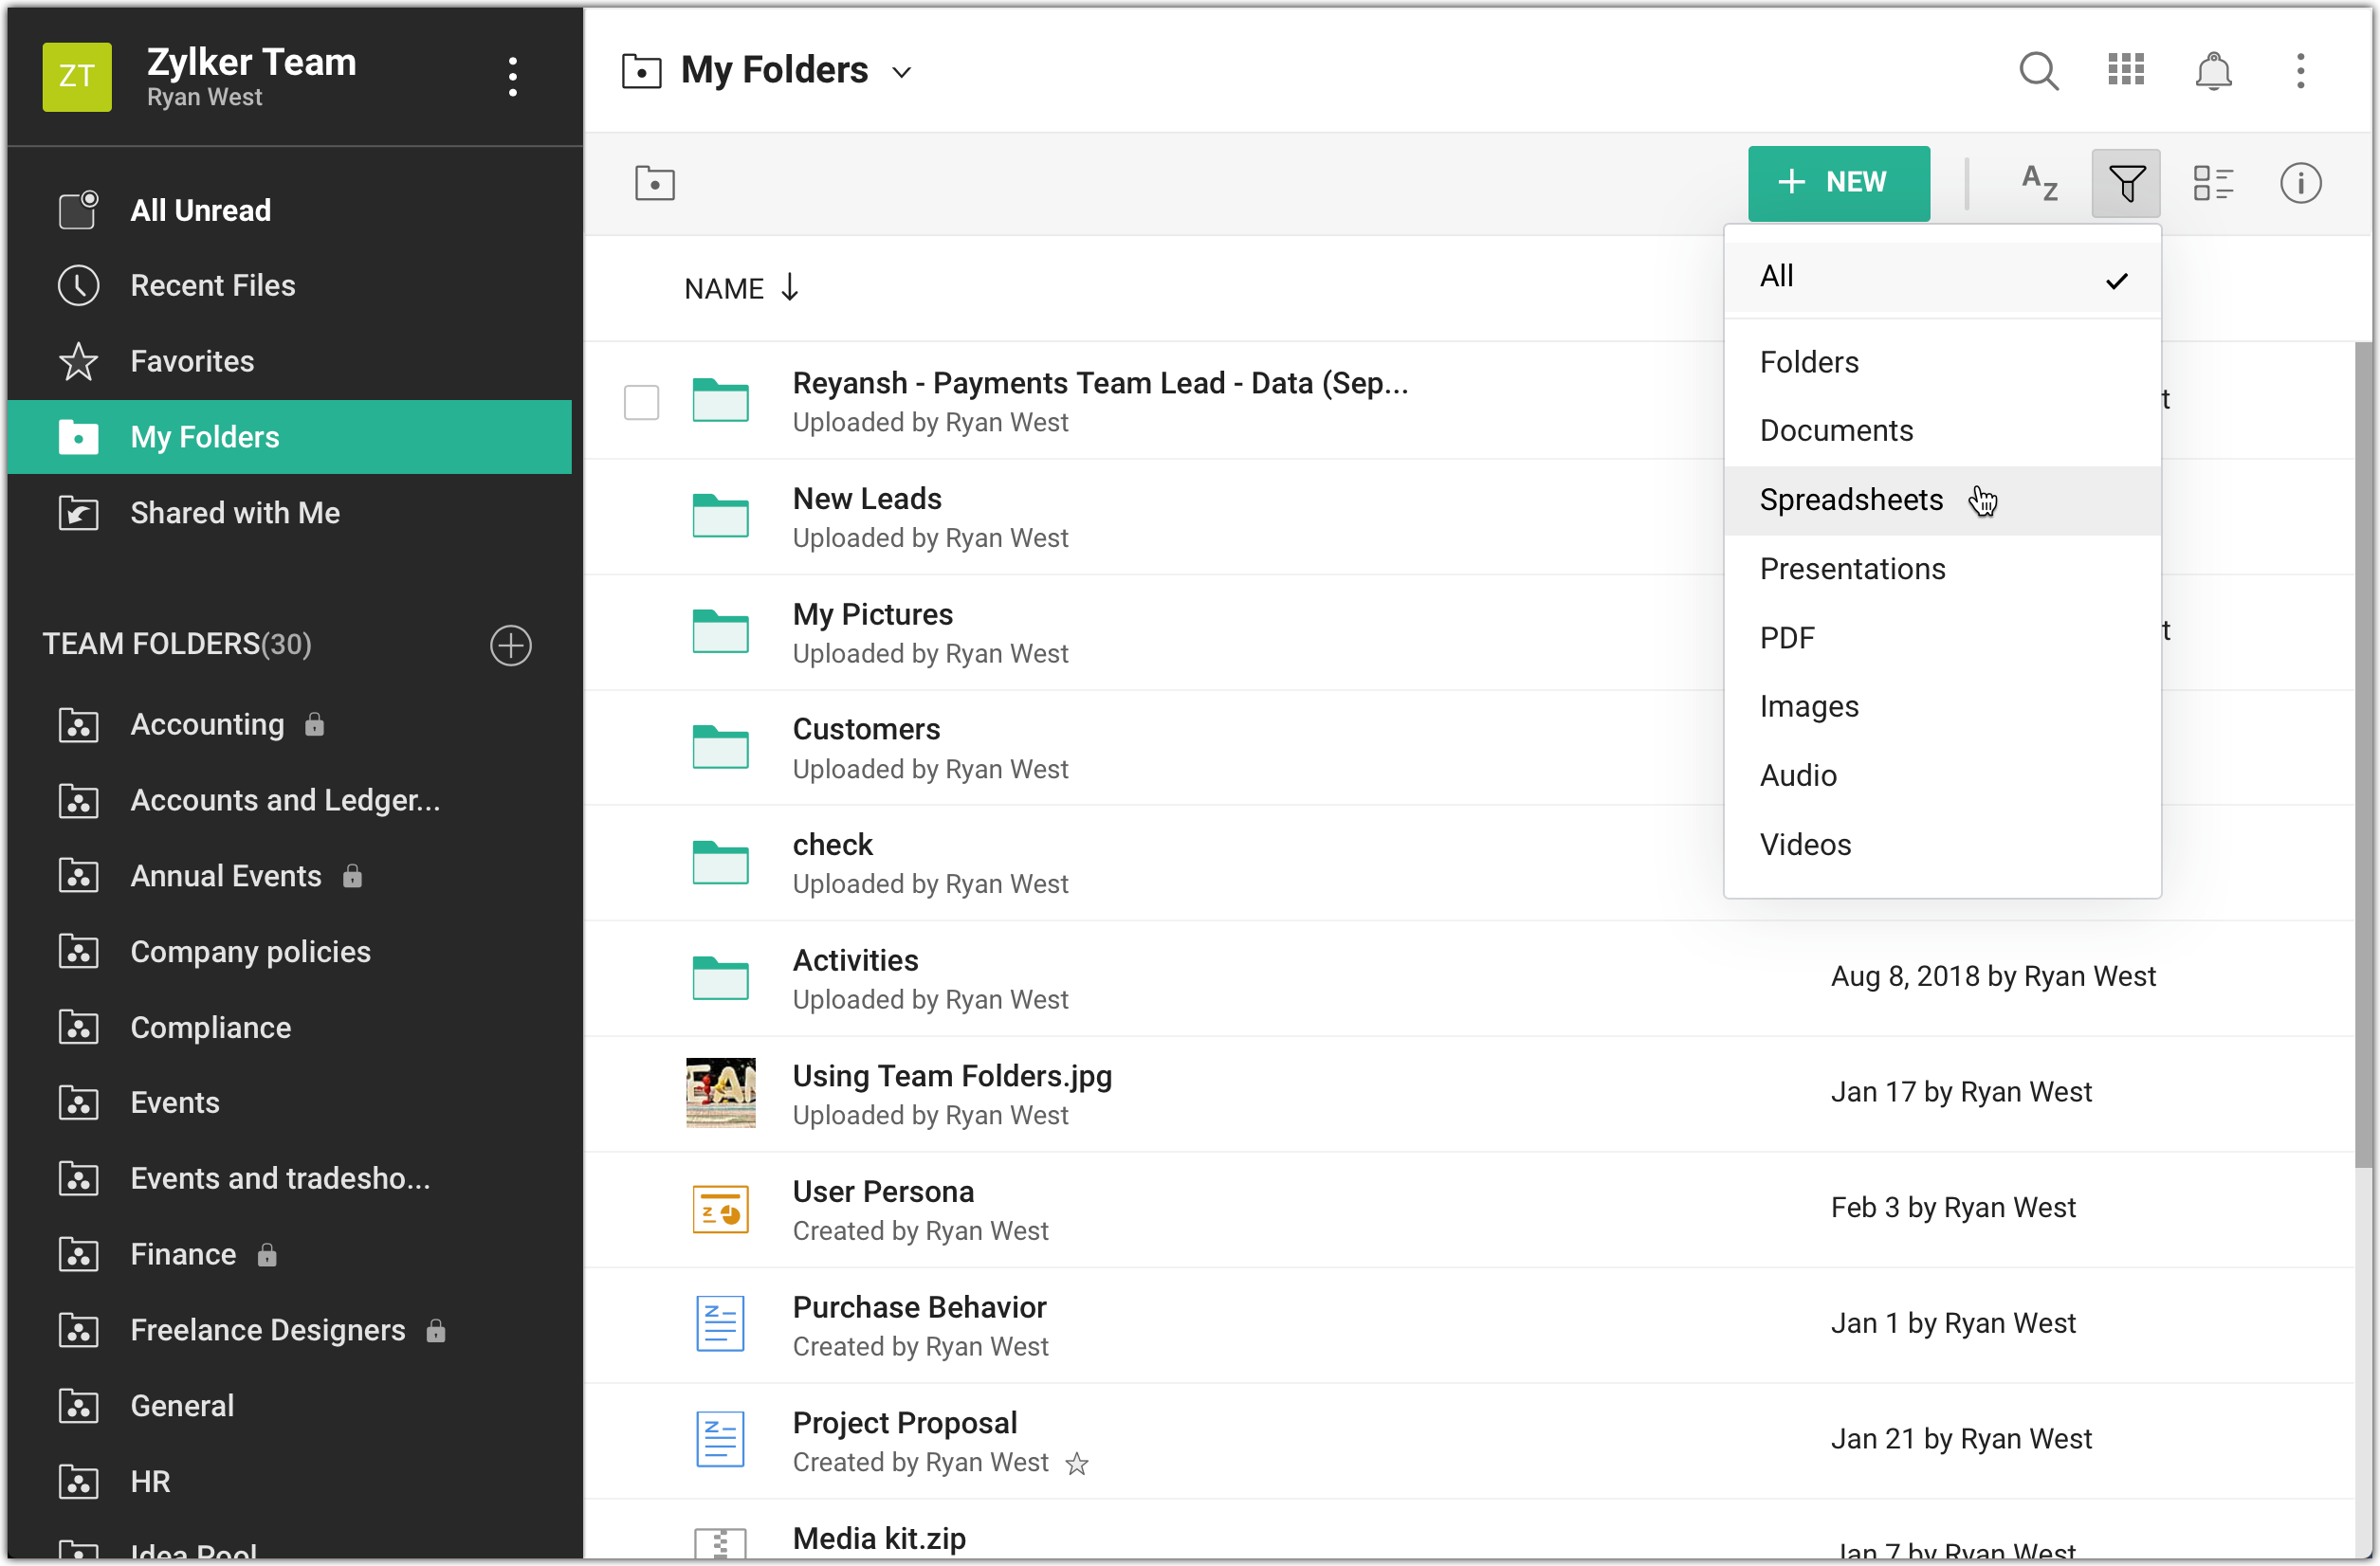
Task: Add a new team folder plus icon
Action: pyautogui.click(x=510, y=645)
